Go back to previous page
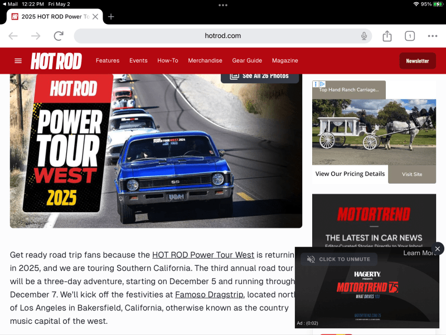Viewport: 446px width, 335px height. click(x=13, y=36)
